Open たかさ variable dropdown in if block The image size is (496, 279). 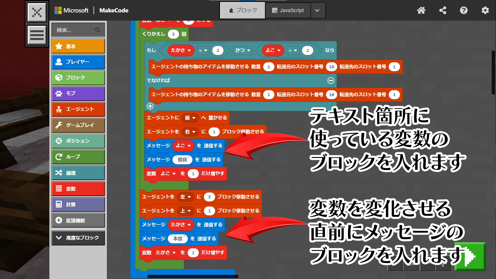pyautogui.click(x=181, y=50)
